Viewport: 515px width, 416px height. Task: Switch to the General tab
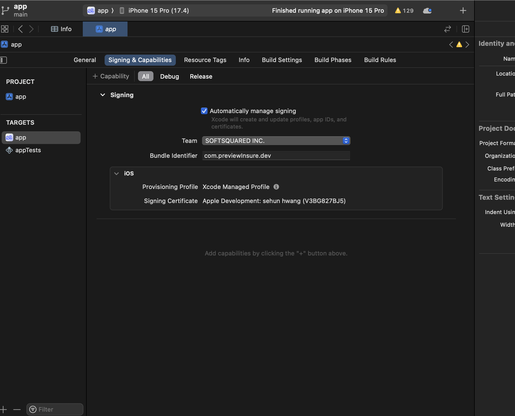tap(85, 60)
